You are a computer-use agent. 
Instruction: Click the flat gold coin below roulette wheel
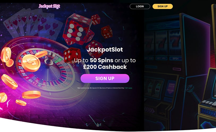tap(31, 95)
